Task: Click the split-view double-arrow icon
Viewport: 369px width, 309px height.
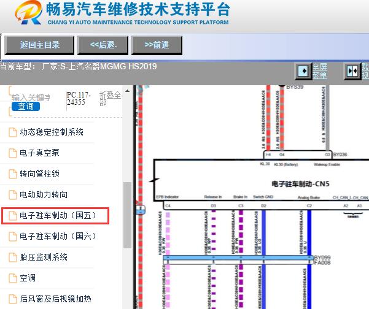Action: click(x=352, y=71)
